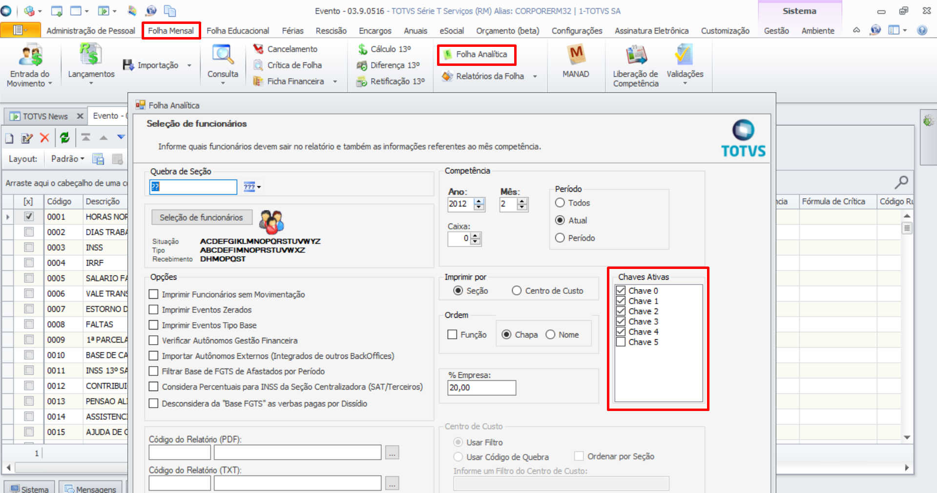The height and width of the screenshot is (493, 937).
Task: Open the MANAD icon
Action: click(576, 55)
